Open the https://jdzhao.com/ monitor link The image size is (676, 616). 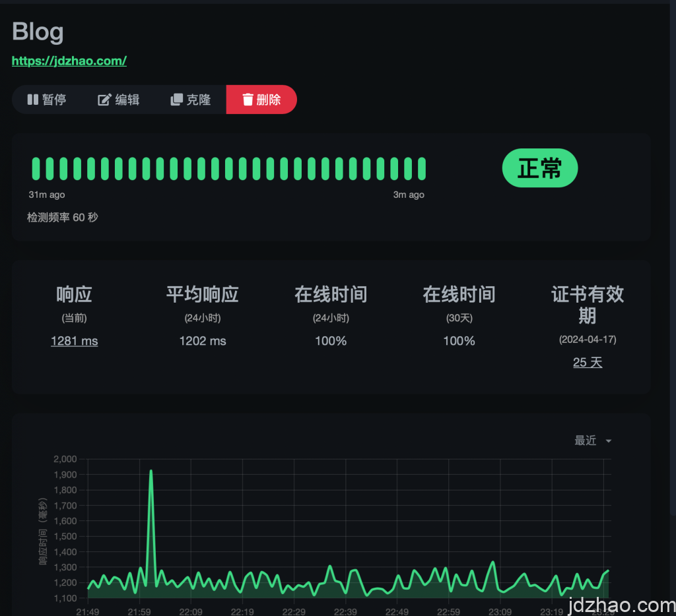click(x=69, y=61)
